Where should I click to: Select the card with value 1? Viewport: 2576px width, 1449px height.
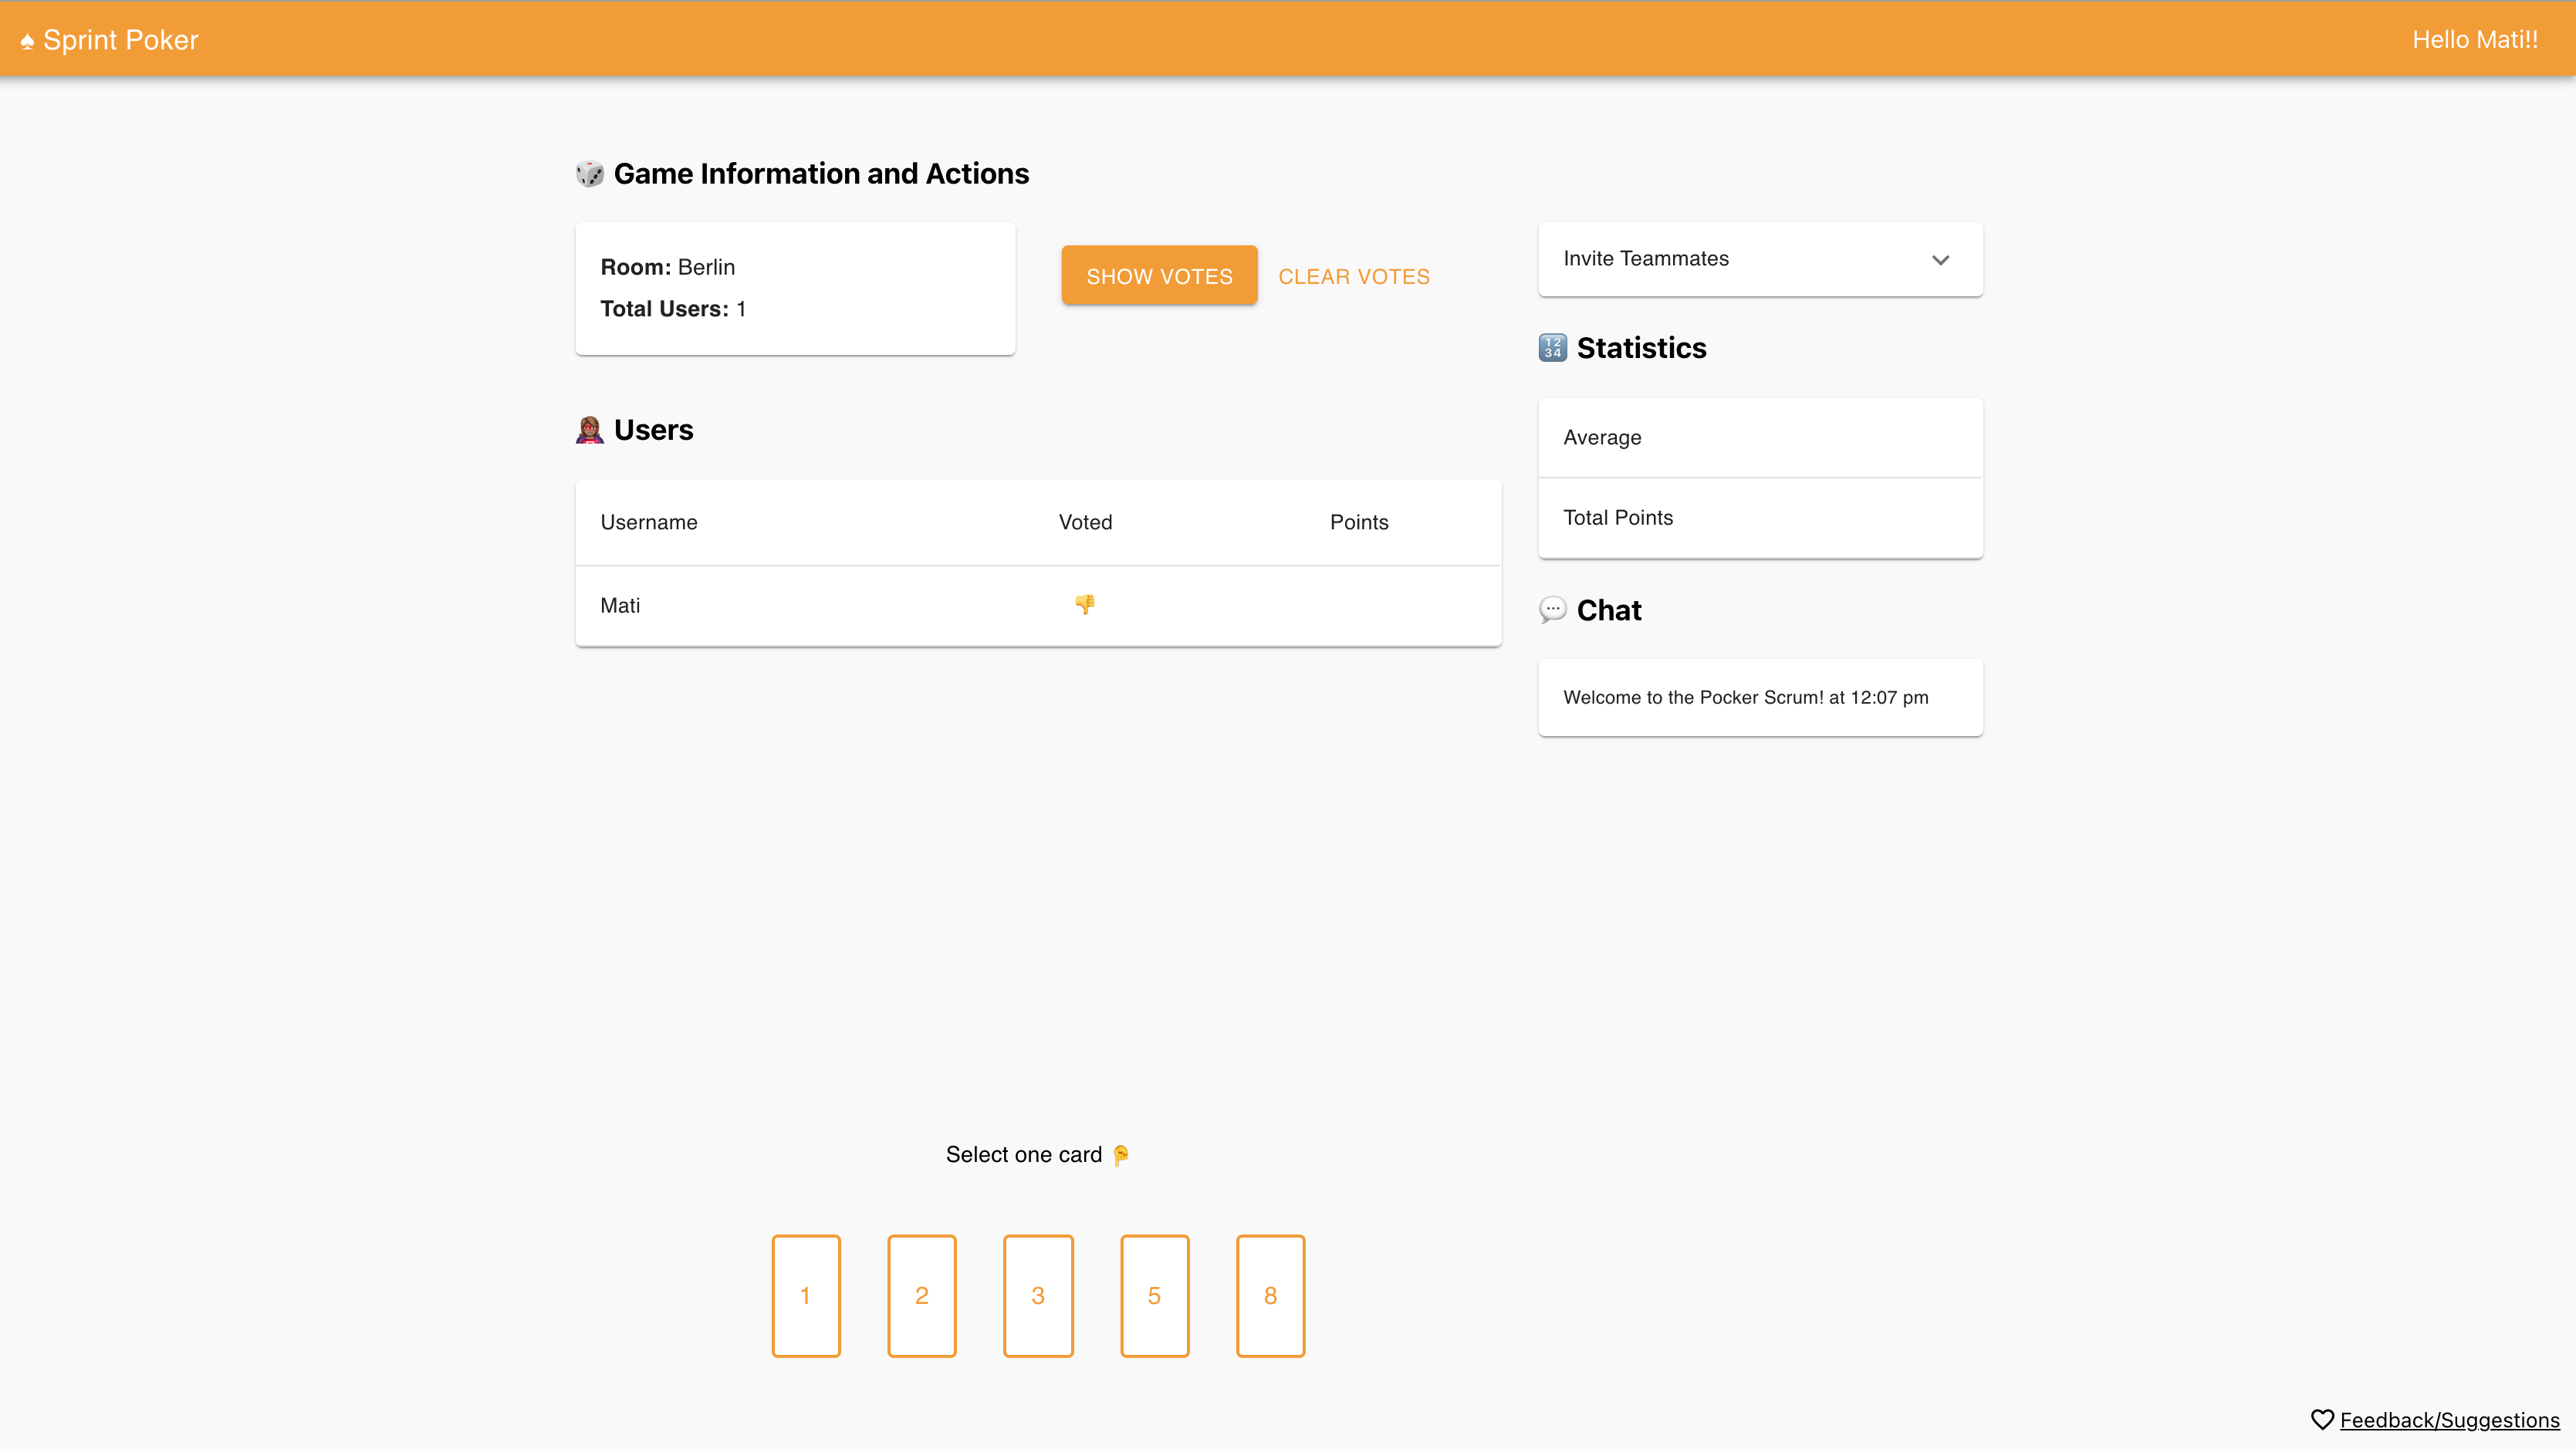pyautogui.click(x=805, y=1295)
